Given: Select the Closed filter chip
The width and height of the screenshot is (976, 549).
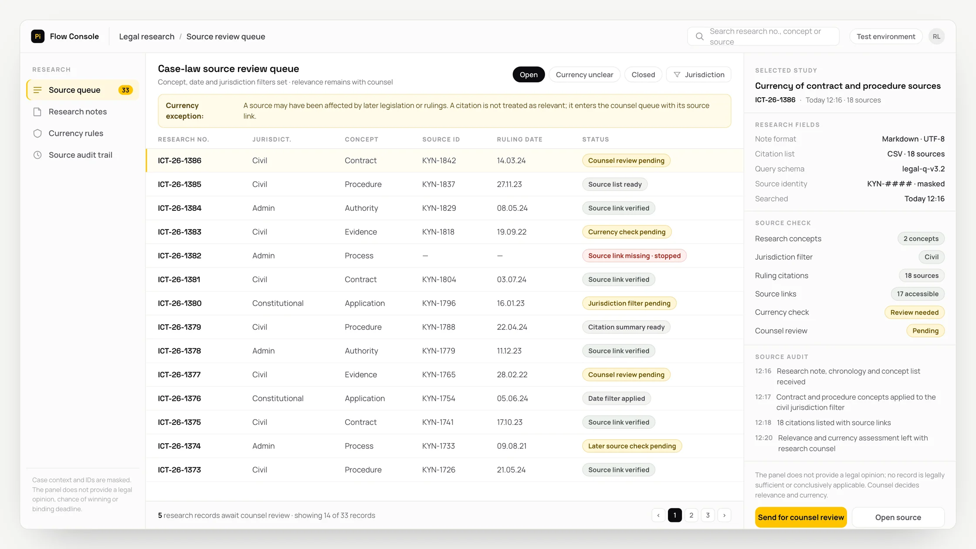Looking at the screenshot, I should (643, 75).
